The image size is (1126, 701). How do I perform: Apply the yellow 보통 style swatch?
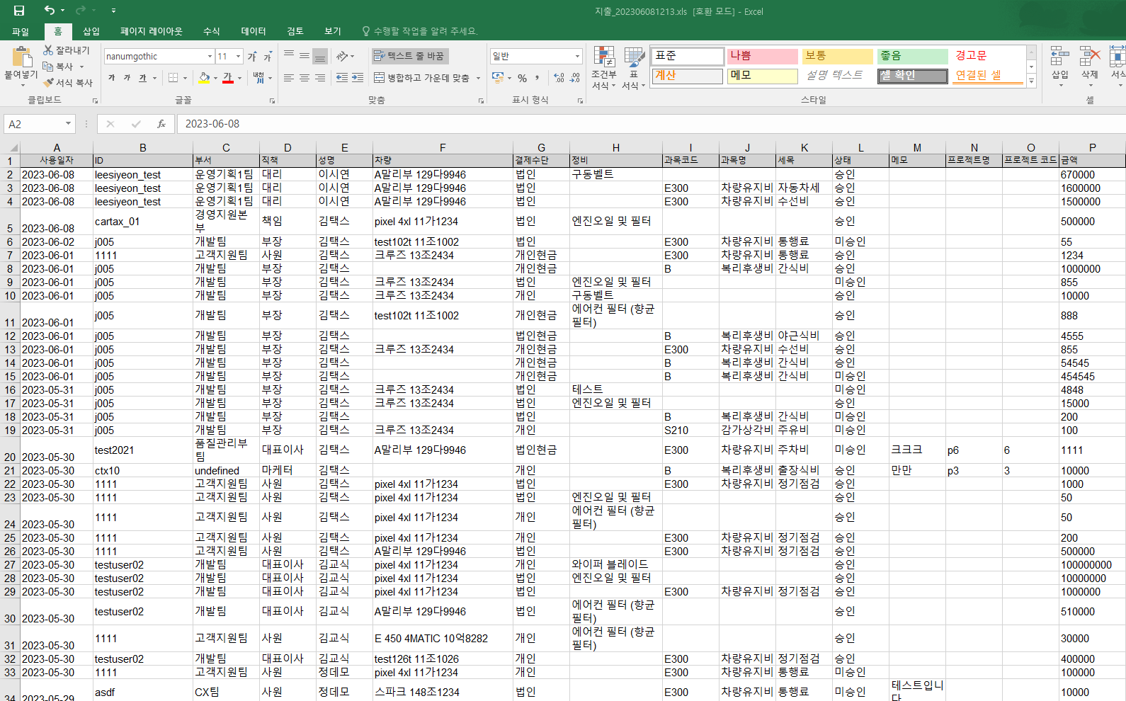(838, 56)
